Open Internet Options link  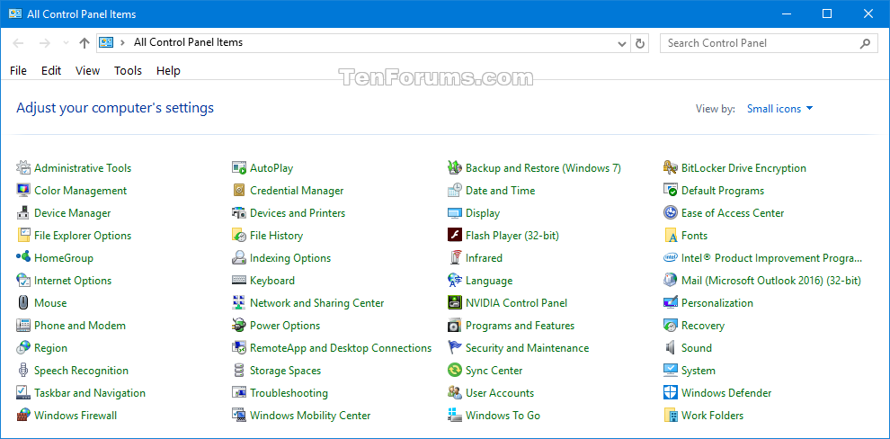click(x=73, y=281)
